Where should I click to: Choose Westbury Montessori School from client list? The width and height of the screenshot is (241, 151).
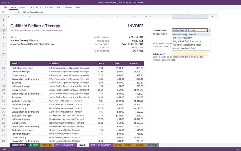pos(191,45)
